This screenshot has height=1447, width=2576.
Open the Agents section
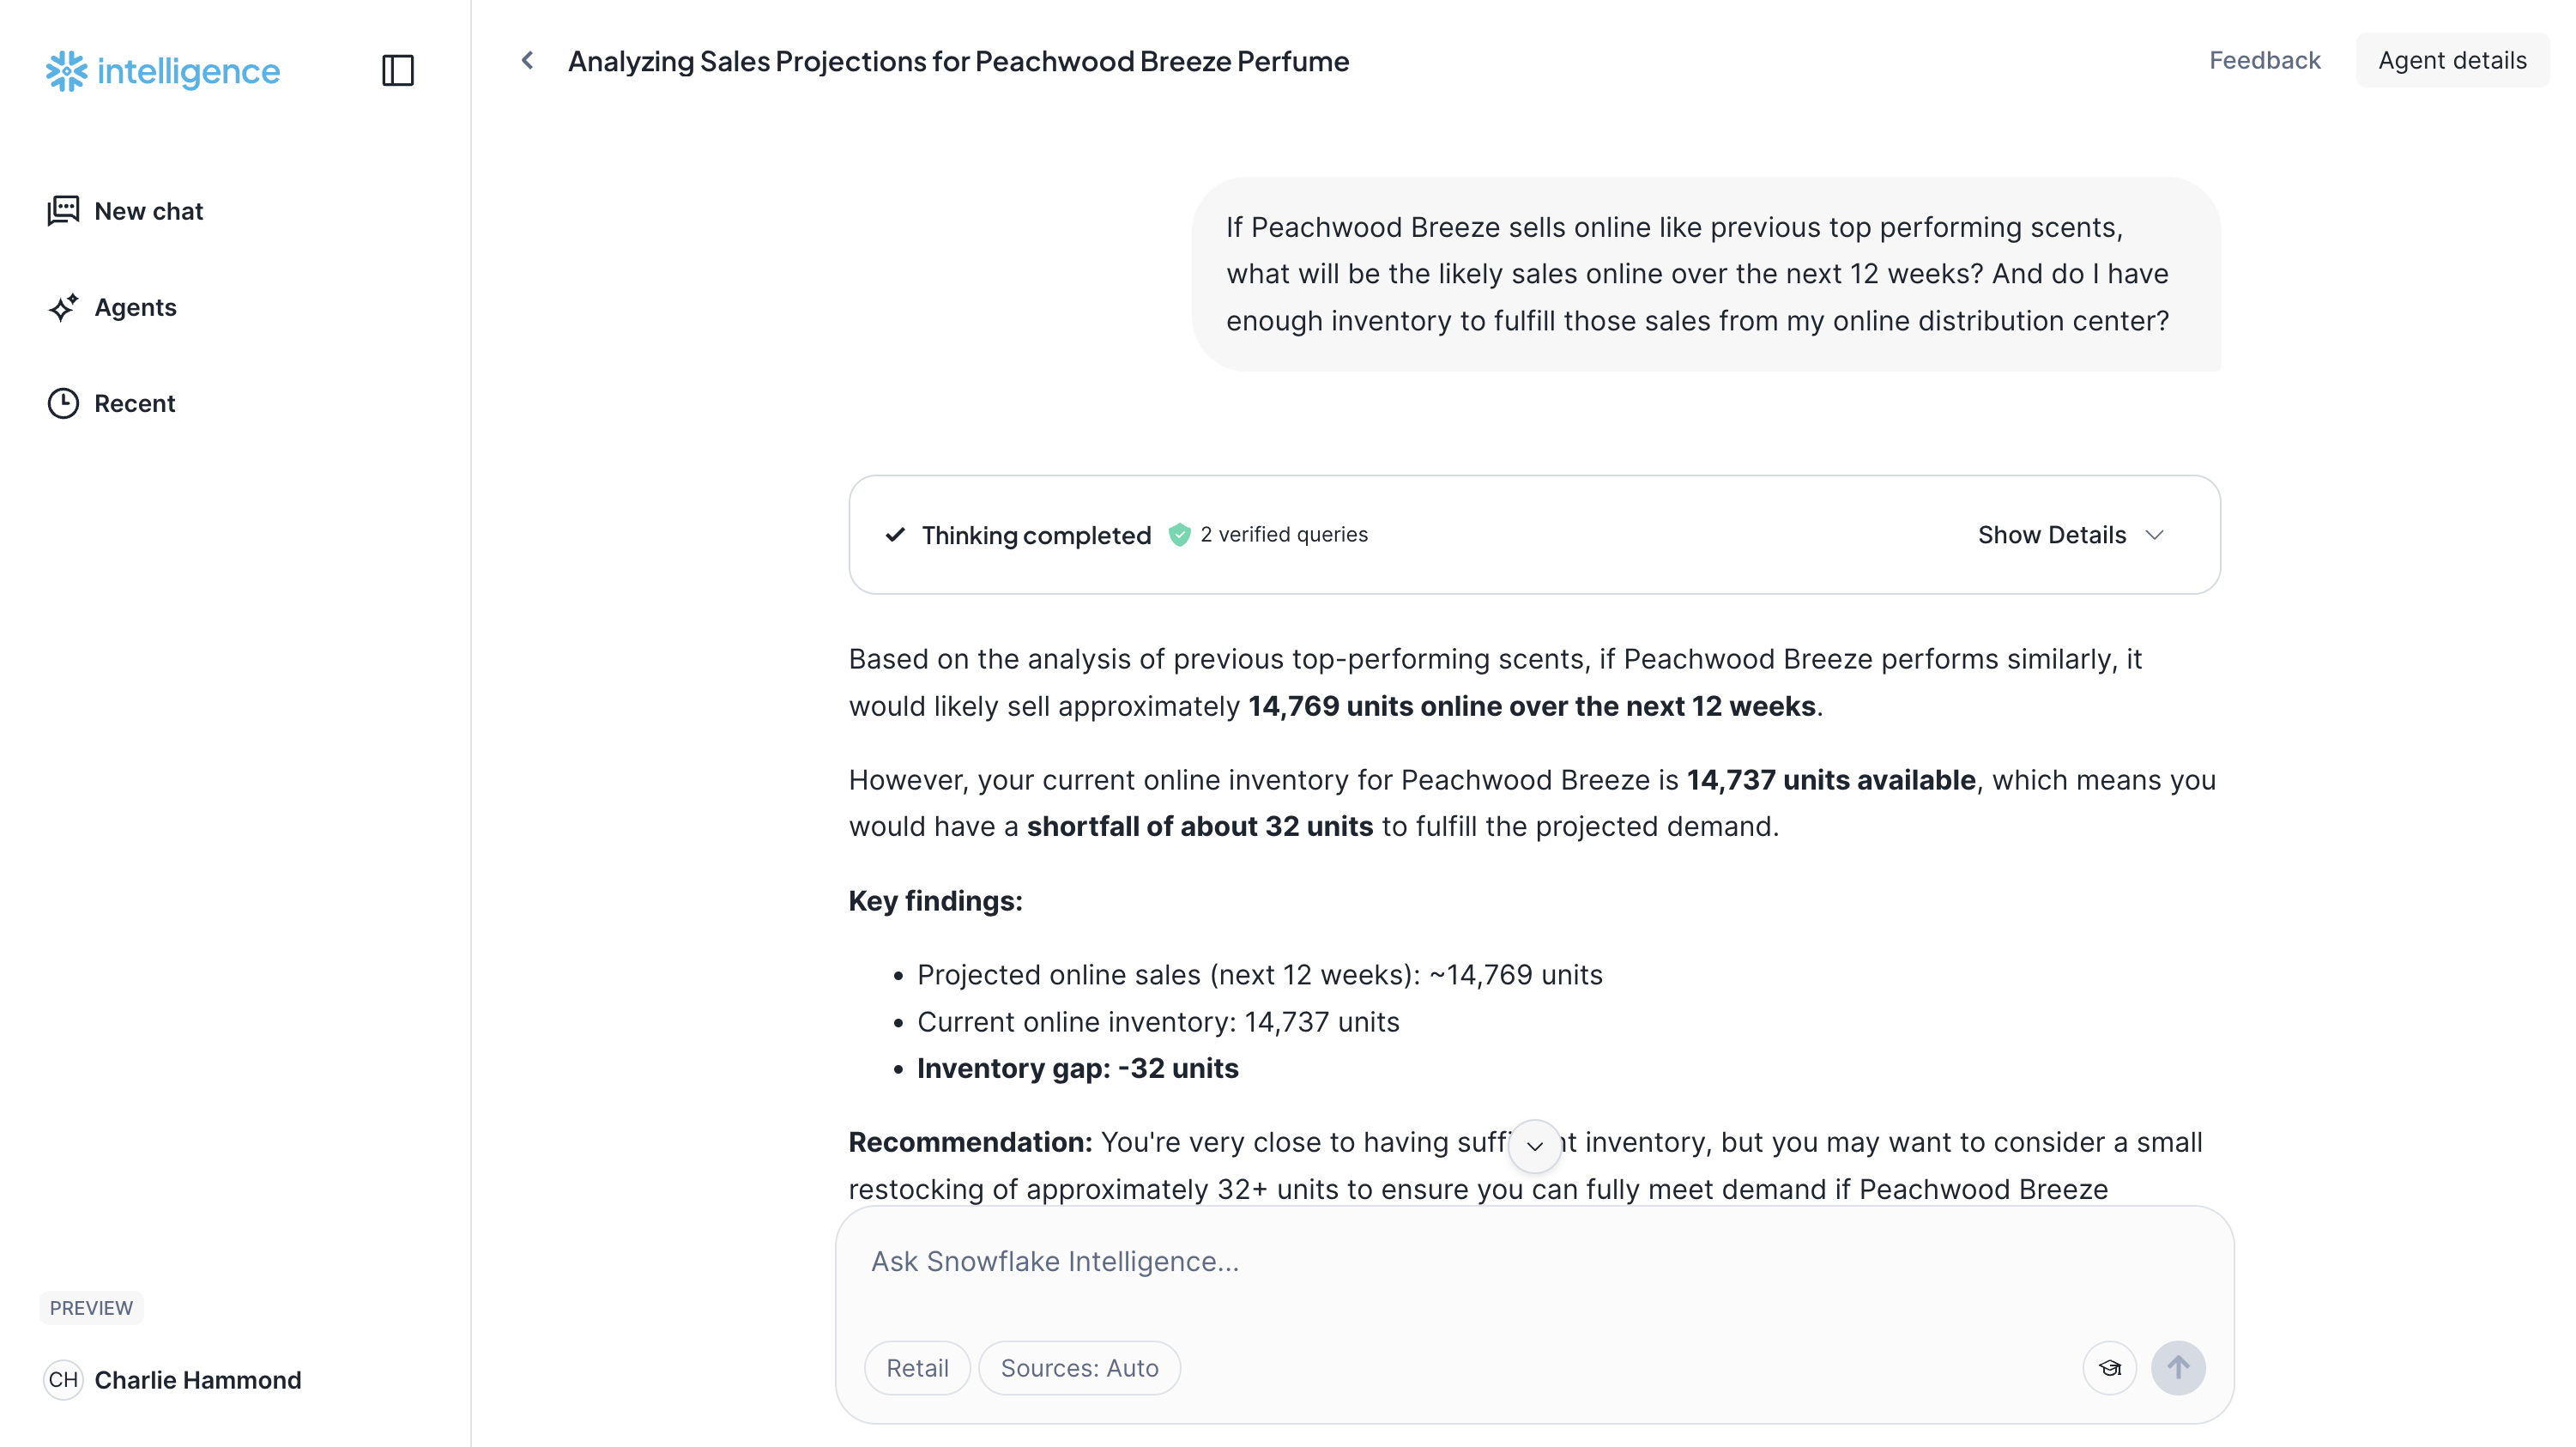click(x=135, y=307)
